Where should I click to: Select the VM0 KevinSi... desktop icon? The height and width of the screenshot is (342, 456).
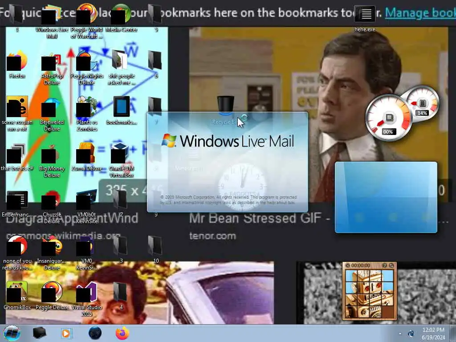[87, 253]
